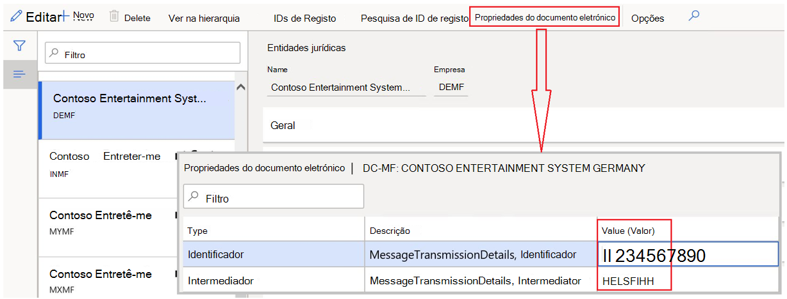
Task: Click the Empresa field DEMF
Action: (x=451, y=87)
